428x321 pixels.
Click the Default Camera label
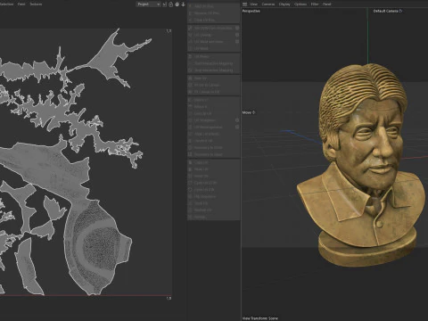coord(388,11)
